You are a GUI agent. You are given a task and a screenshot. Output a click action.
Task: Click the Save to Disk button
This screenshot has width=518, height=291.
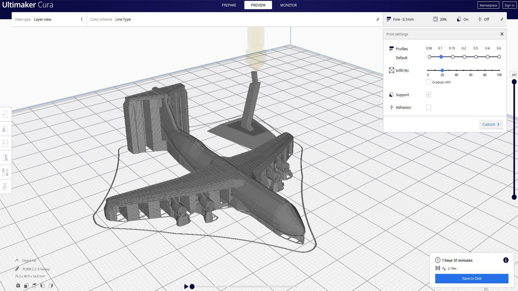coord(472,278)
